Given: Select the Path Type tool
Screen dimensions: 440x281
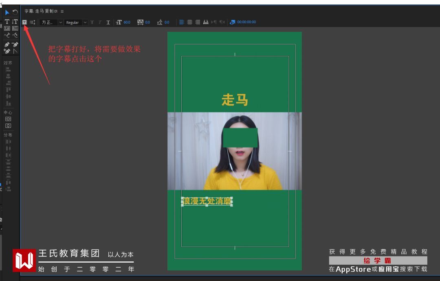Looking at the screenshot, I should 7,35.
